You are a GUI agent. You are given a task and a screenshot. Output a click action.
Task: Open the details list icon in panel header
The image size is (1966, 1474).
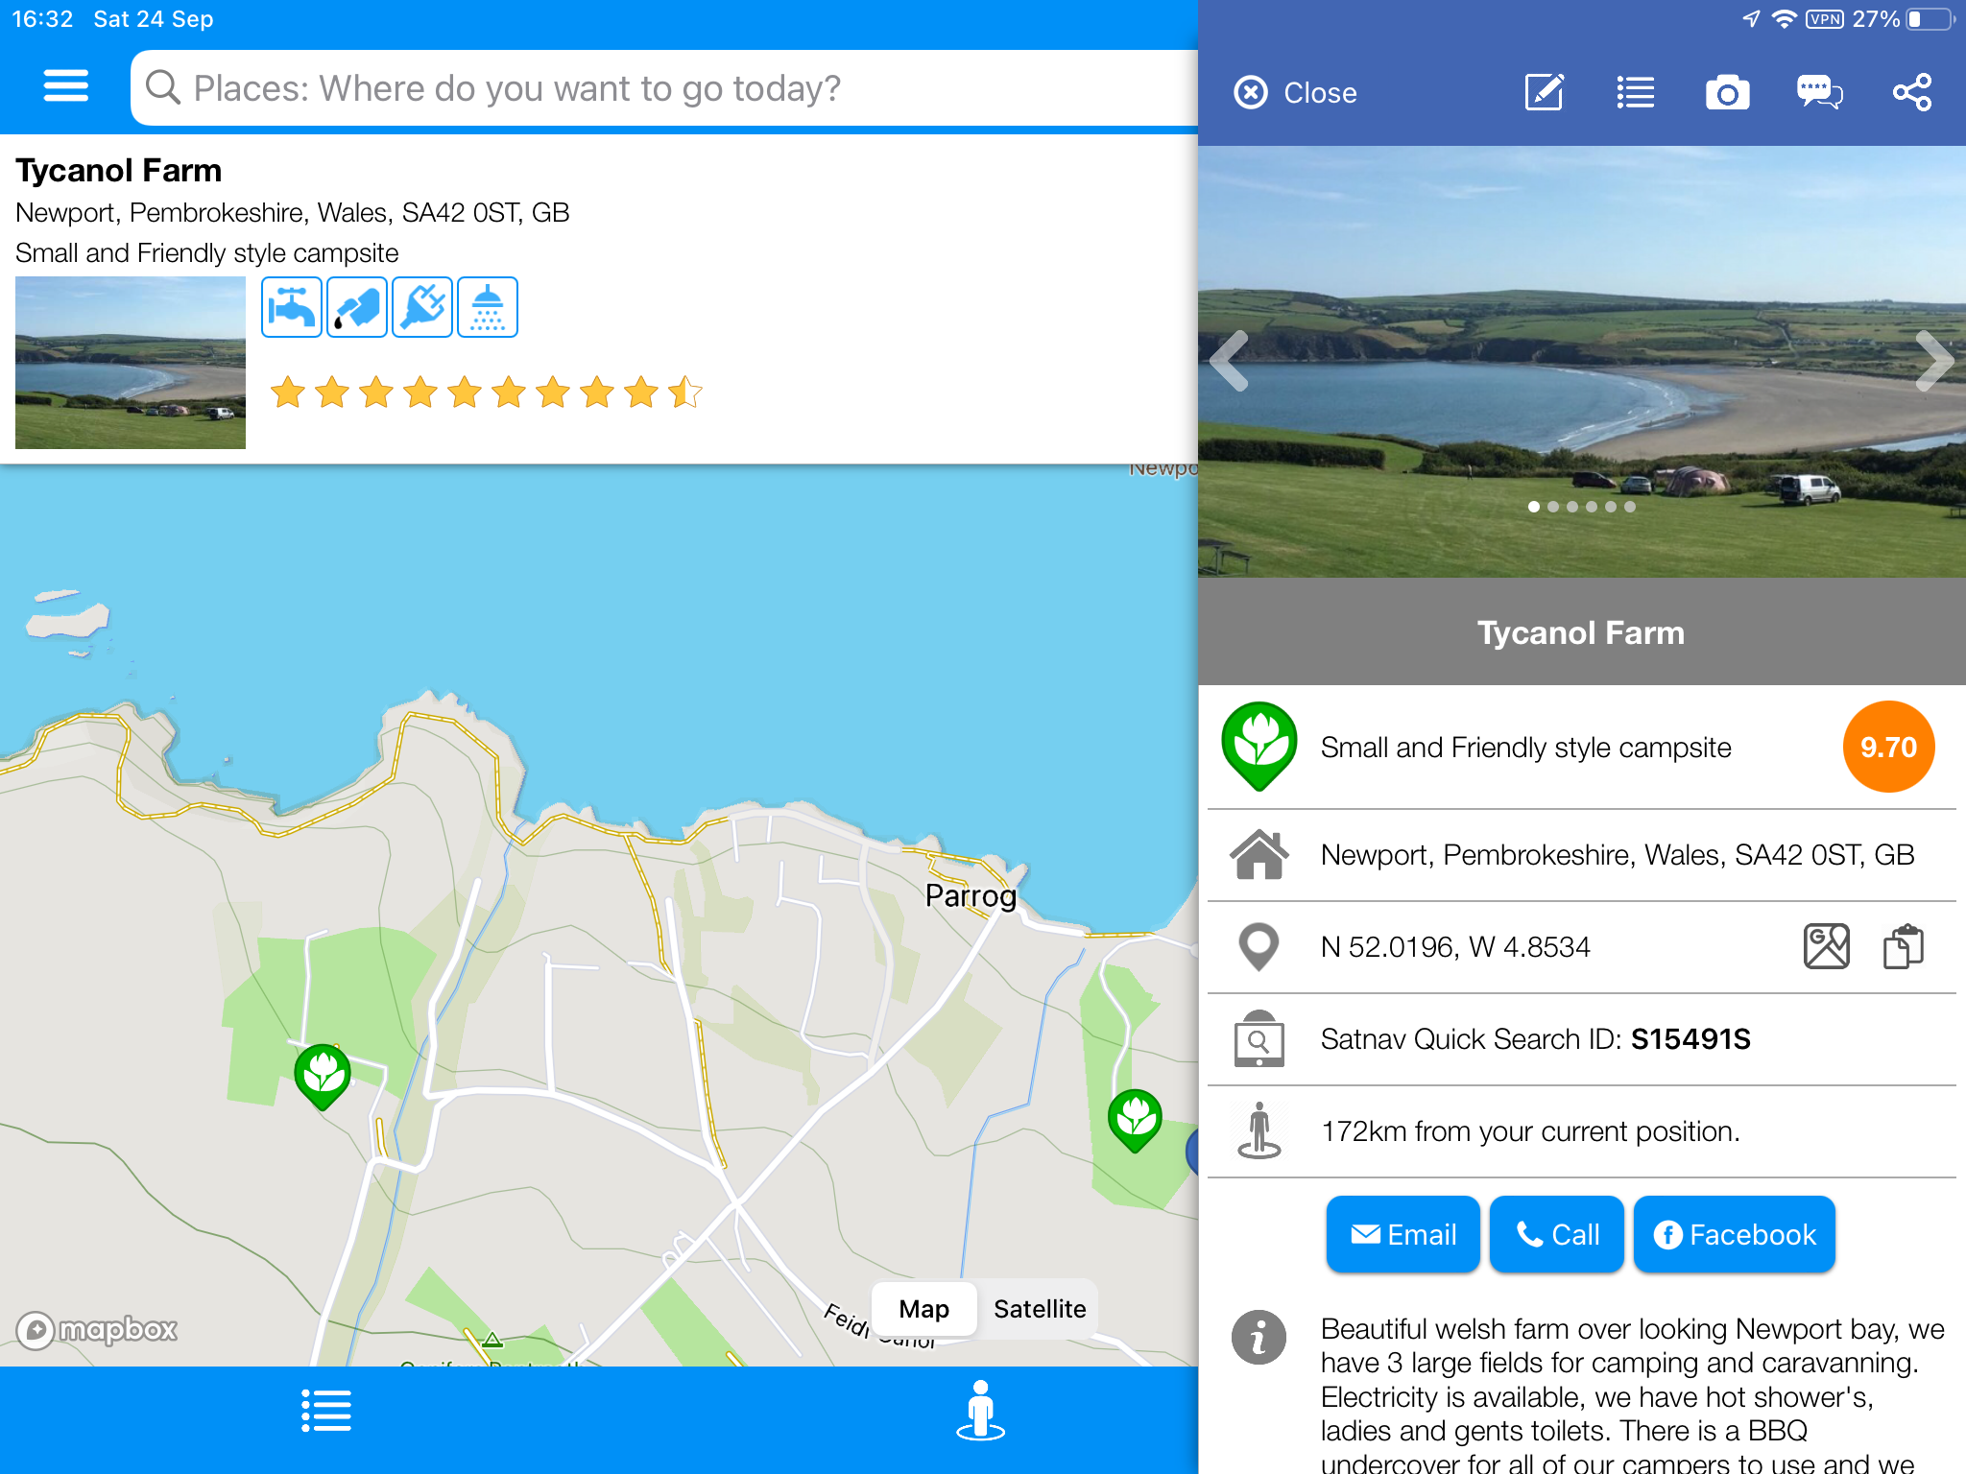click(1635, 93)
